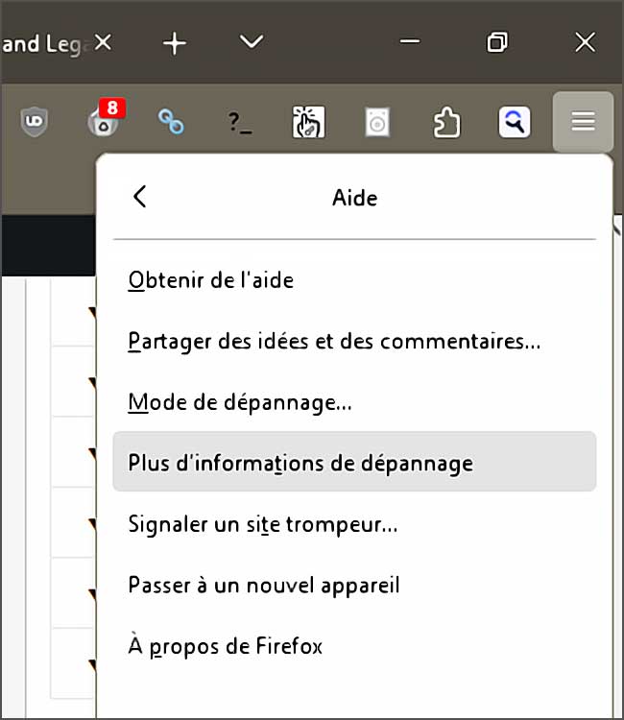Viewport: 624px width, 720px height.
Task: Restore down the Firefox window
Action: (x=497, y=42)
